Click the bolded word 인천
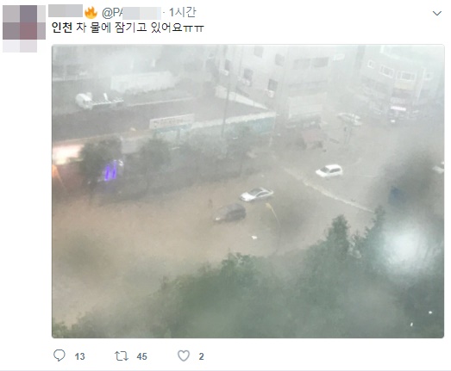The width and height of the screenshot is (451, 371). pyautogui.click(x=61, y=28)
